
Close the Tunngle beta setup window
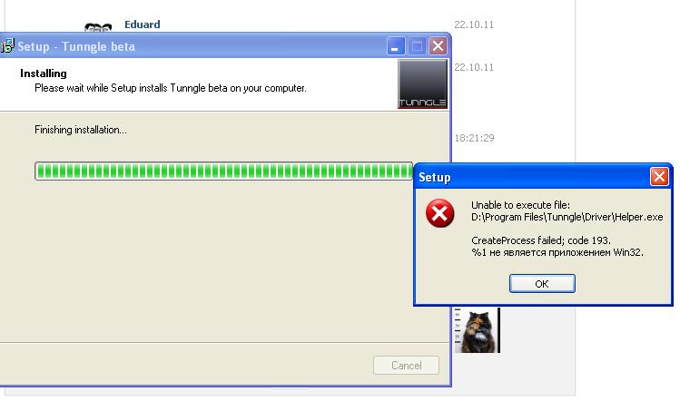438,45
